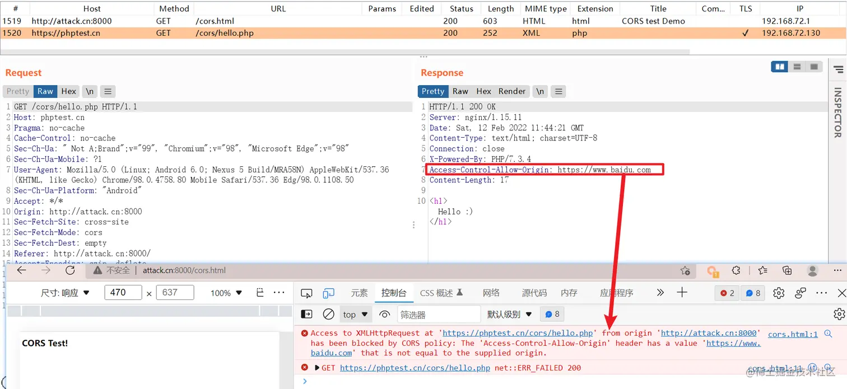The image size is (847, 389).
Task: Clear the console output
Action: (x=329, y=314)
